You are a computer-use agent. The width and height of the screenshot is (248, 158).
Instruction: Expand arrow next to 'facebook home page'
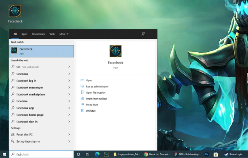69,115
